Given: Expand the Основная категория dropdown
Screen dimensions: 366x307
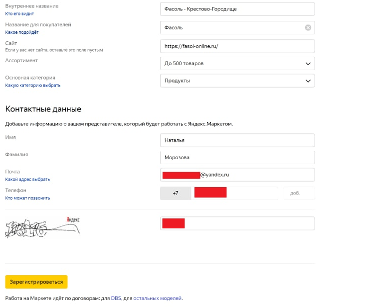Looking at the screenshot, I should pos(237,81).
